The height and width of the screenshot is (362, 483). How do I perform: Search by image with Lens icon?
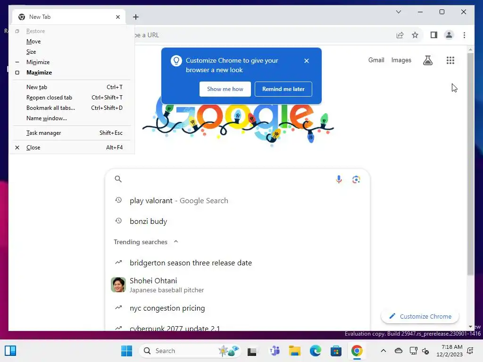pyautogui.click(x=356, y=180)
